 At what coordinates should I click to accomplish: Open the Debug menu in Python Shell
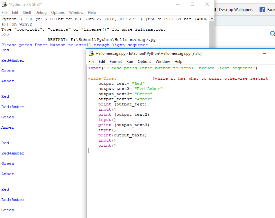tap(41, 13)
